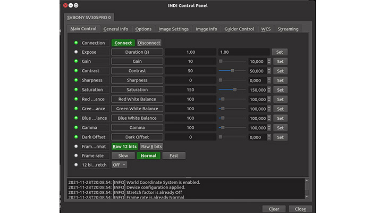
Task: Click the Saturation row status light
Action: point(76,89)
